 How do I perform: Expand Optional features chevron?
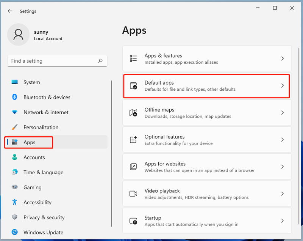click(282, 140)
